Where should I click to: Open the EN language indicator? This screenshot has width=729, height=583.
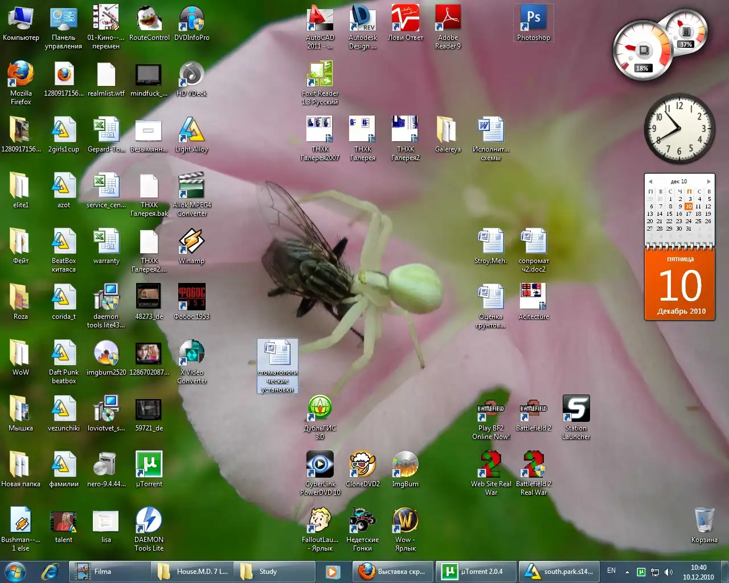(611, 570)
